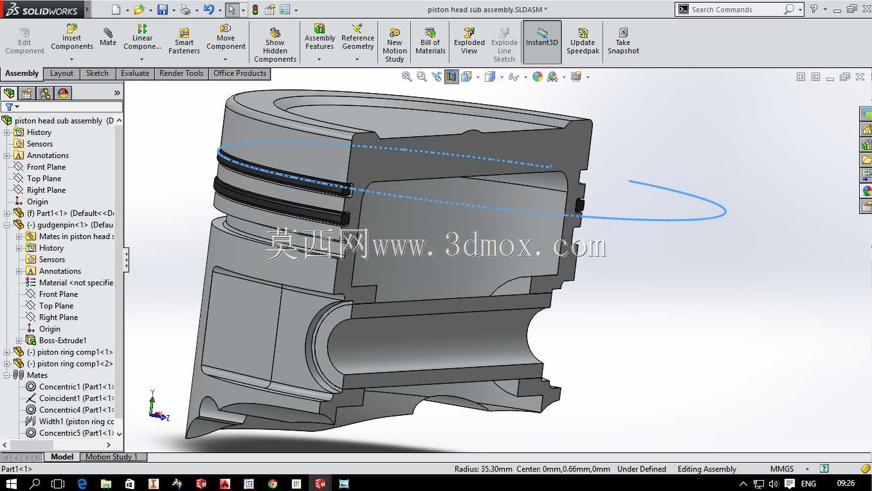Activate the Select cursor tool
This screenshot has height=491, width=872.
click(232, 10)
